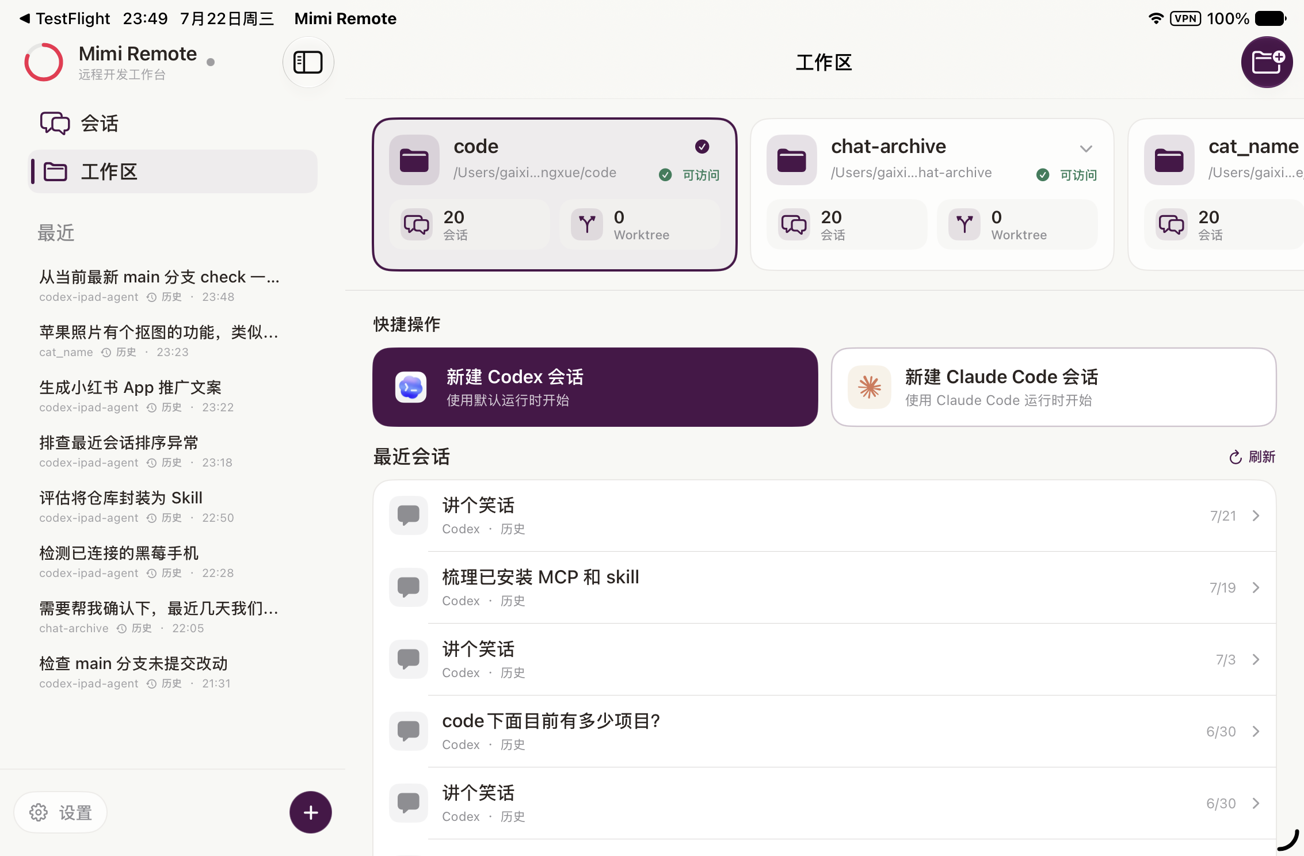The image size is (1304, 856).
Task: Click the code workspace path /Users/gaixi…ngxue/code
Action: click(535, 173)
